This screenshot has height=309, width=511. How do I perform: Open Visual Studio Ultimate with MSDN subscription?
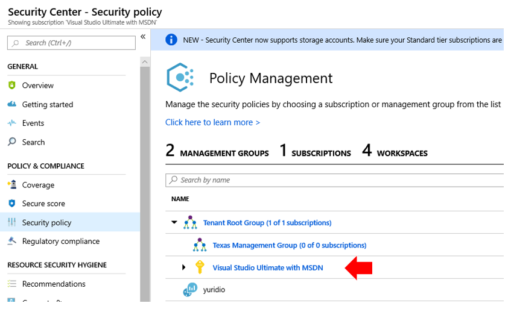[268, 268]
